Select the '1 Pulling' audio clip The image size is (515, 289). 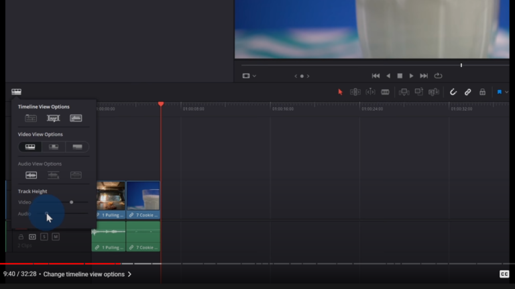109,236
